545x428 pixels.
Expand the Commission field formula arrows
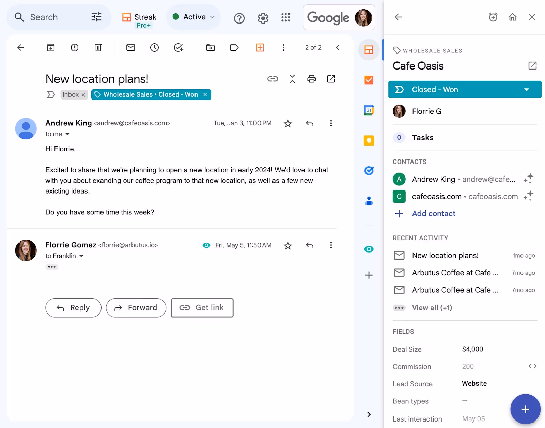coord(532,366)
